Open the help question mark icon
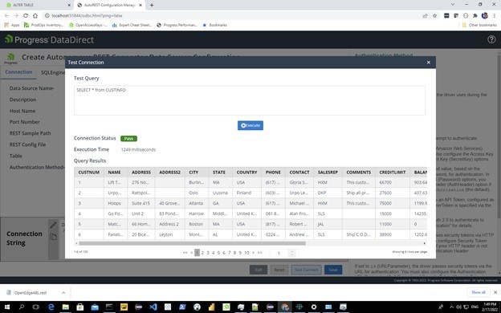This screenshot has height=313, width=501. click(x=491, y=39)
